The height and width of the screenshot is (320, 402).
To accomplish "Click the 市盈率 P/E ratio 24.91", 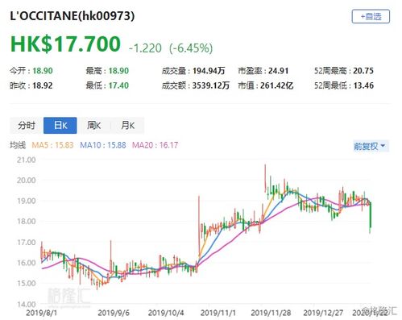I will (x=279, y=71).
